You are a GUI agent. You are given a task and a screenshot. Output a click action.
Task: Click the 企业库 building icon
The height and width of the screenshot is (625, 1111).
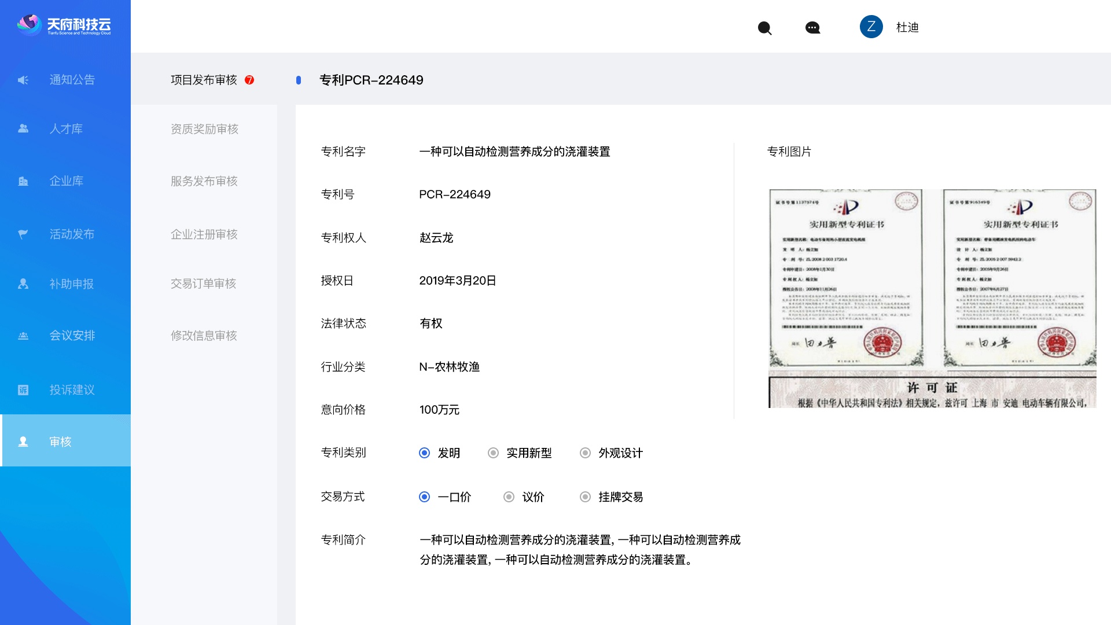pos(23,181)
